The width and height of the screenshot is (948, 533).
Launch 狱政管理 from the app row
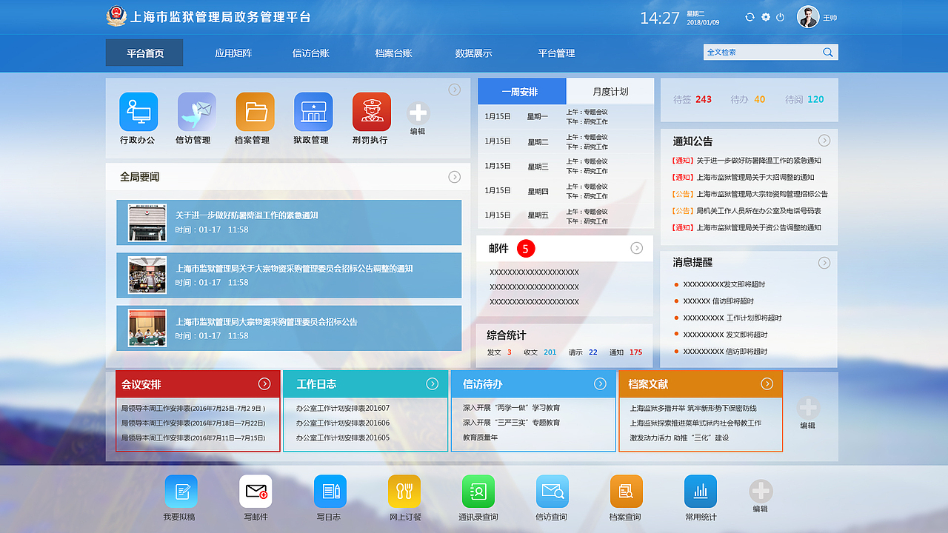pyautogui.click(x=313, y=113)
